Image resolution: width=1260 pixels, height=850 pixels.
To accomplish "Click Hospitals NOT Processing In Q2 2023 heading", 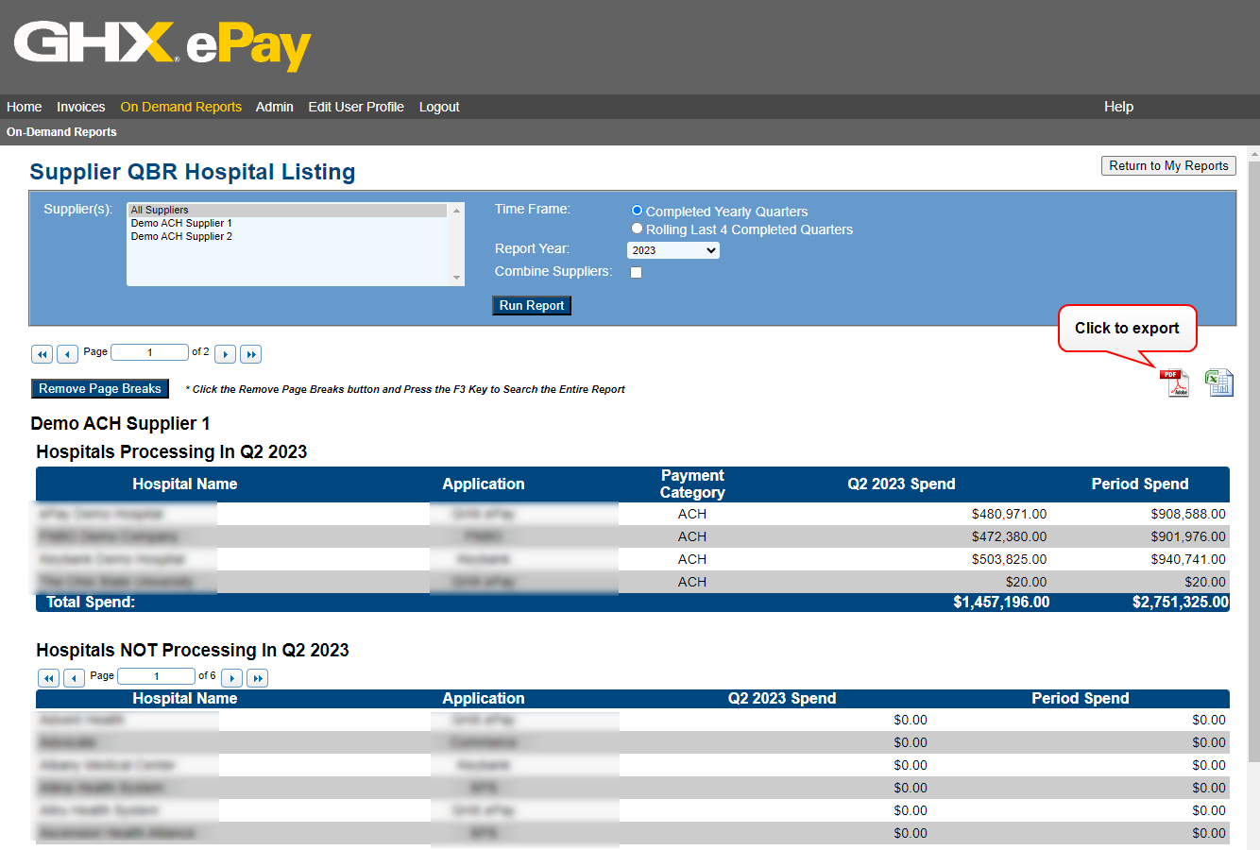I will pyautogui.click(x=193, y=650).
